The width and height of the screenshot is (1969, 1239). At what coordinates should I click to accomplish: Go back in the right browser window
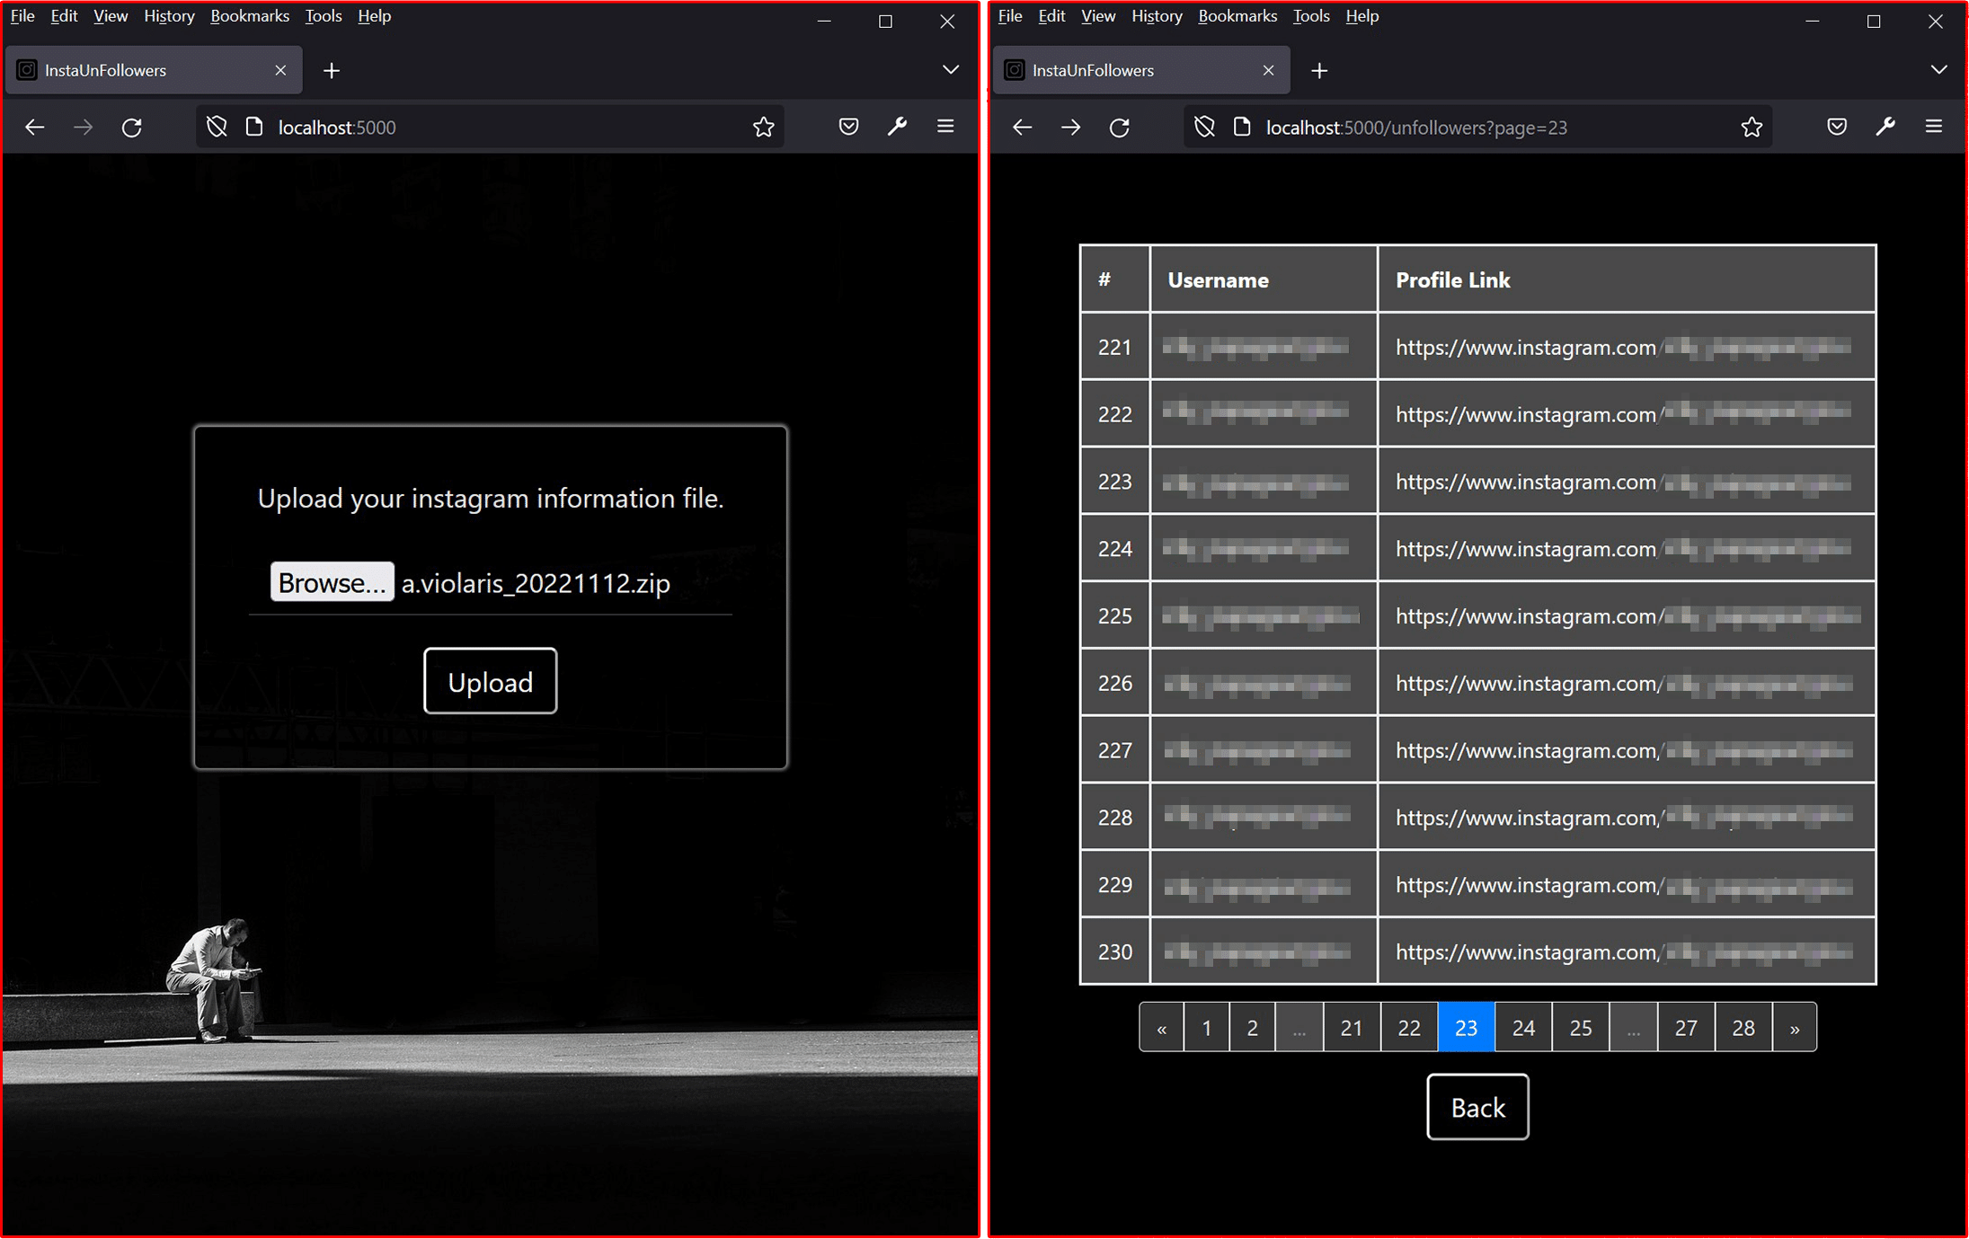point(1022,128)
